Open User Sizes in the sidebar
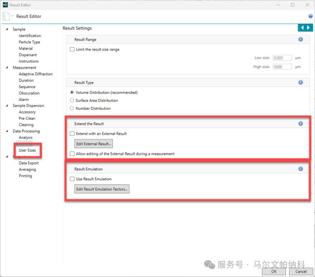The image size is (315, 277). 27,150
